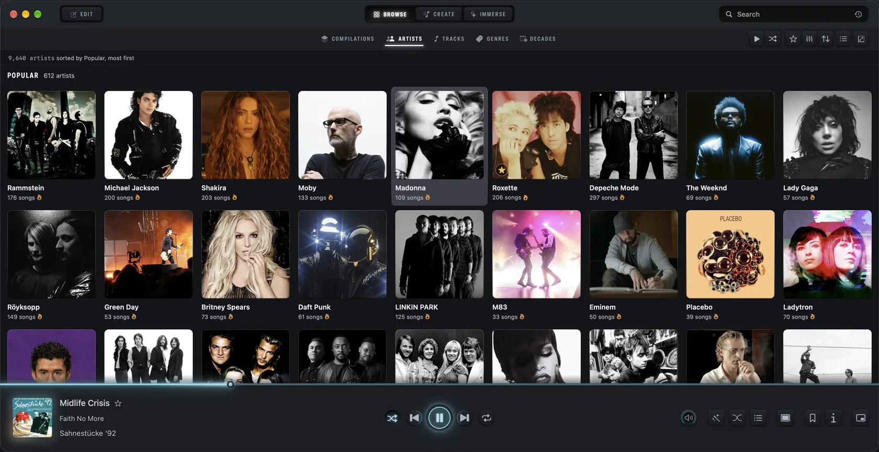Open the mini player picture-in-picture icon
The width and height of the screenshot is (879, 452).
click(861, 418)
